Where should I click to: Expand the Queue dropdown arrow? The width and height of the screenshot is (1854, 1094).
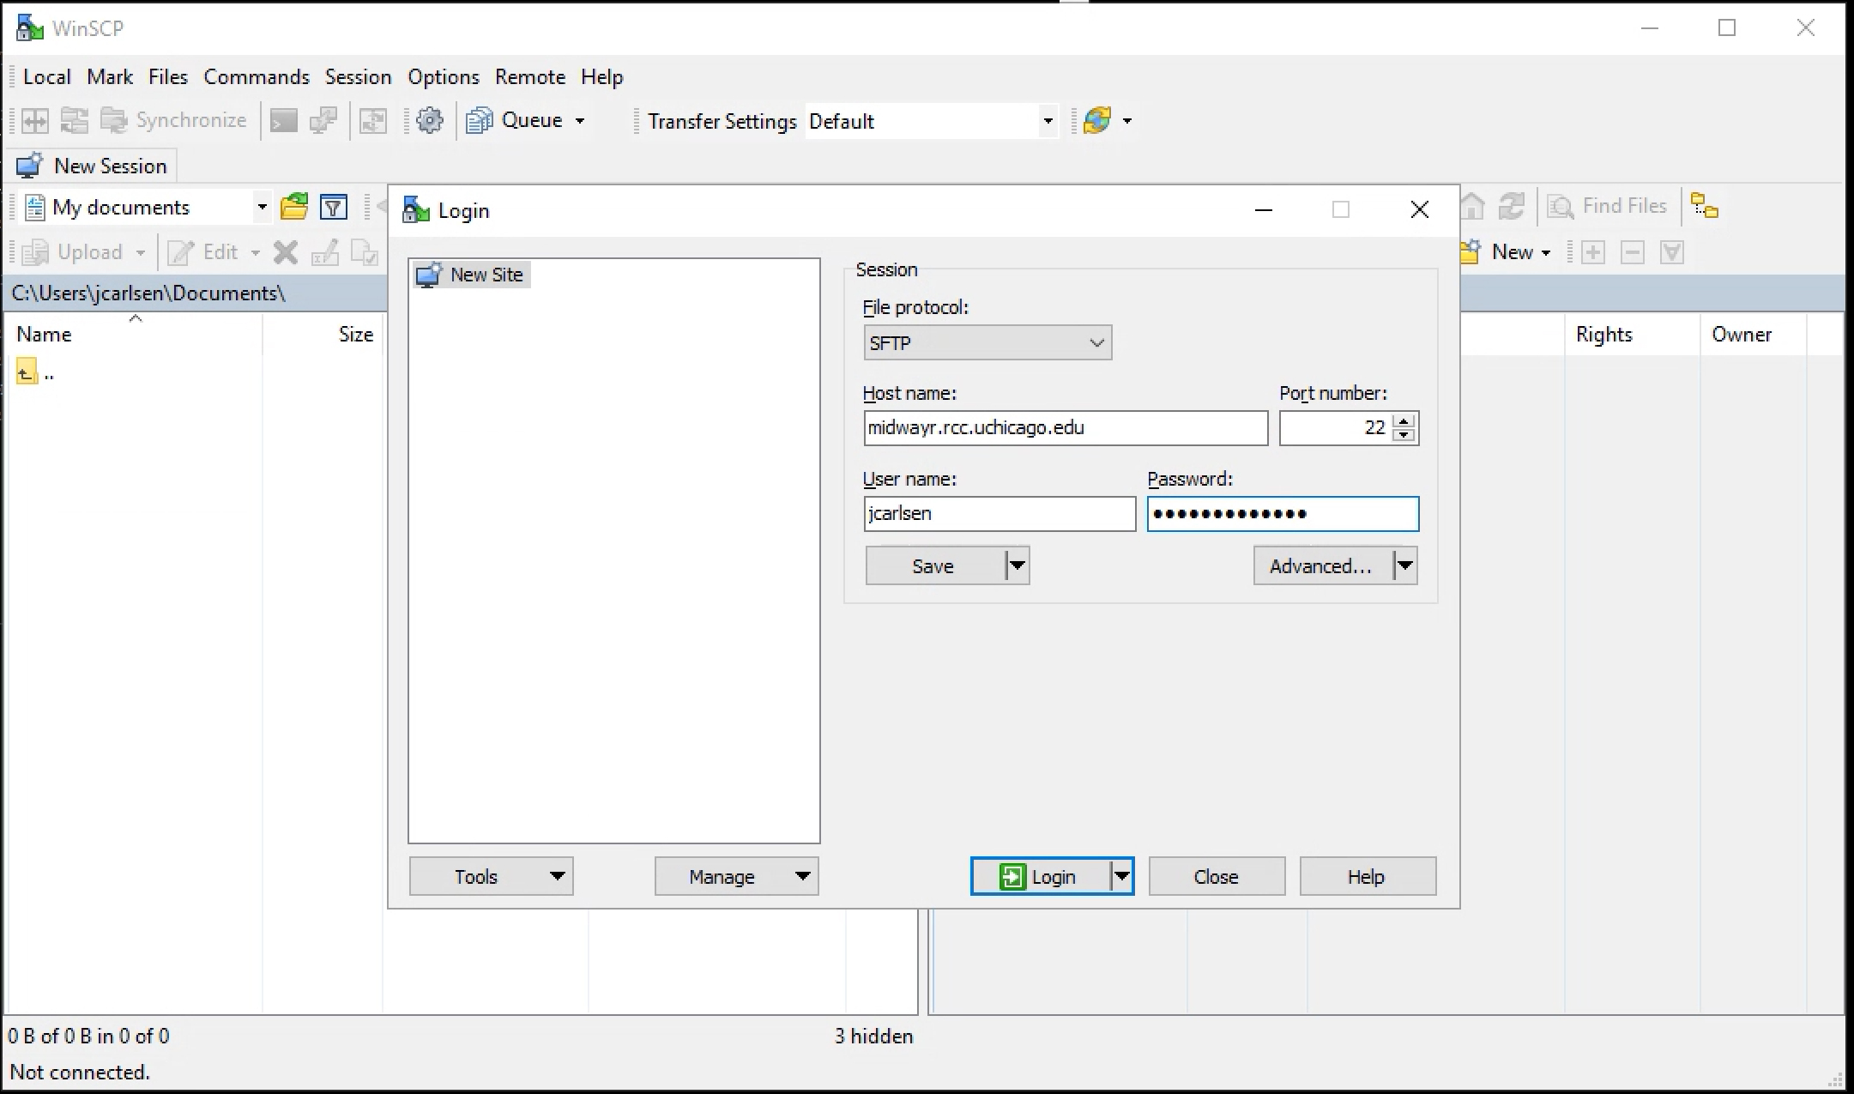(580, 121)
